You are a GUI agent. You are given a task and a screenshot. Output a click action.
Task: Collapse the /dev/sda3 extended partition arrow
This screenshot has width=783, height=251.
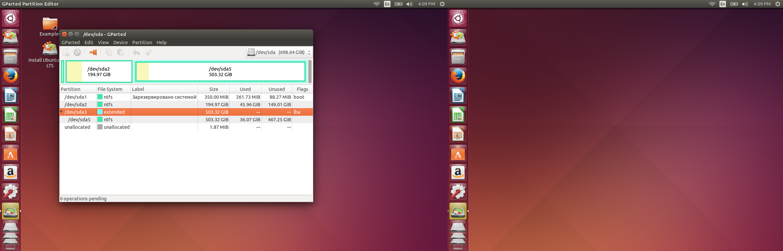pos(61,112)
